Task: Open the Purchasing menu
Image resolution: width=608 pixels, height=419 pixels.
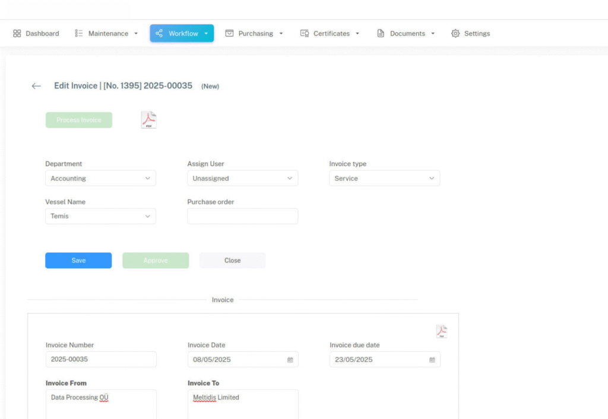Action: click(254, 34)
